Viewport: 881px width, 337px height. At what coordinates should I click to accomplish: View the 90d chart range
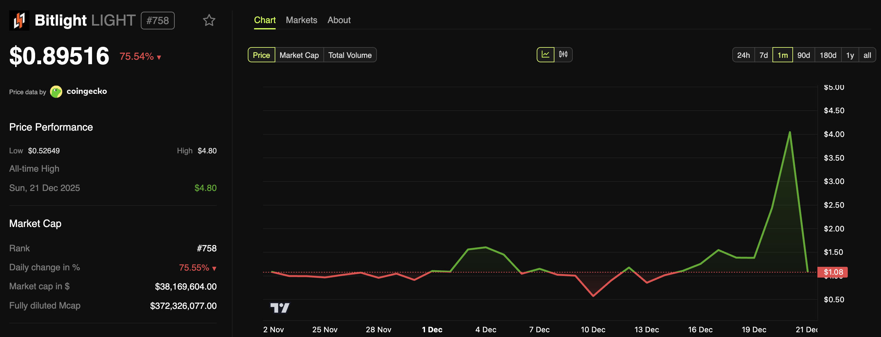[804, 55]
